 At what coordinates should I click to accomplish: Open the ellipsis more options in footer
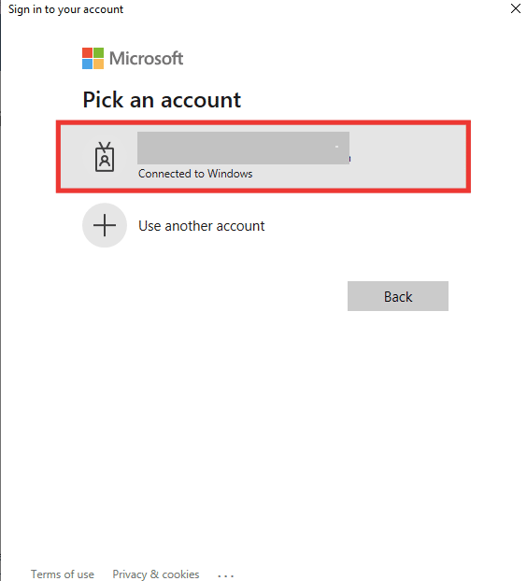[x=226, y=575]
